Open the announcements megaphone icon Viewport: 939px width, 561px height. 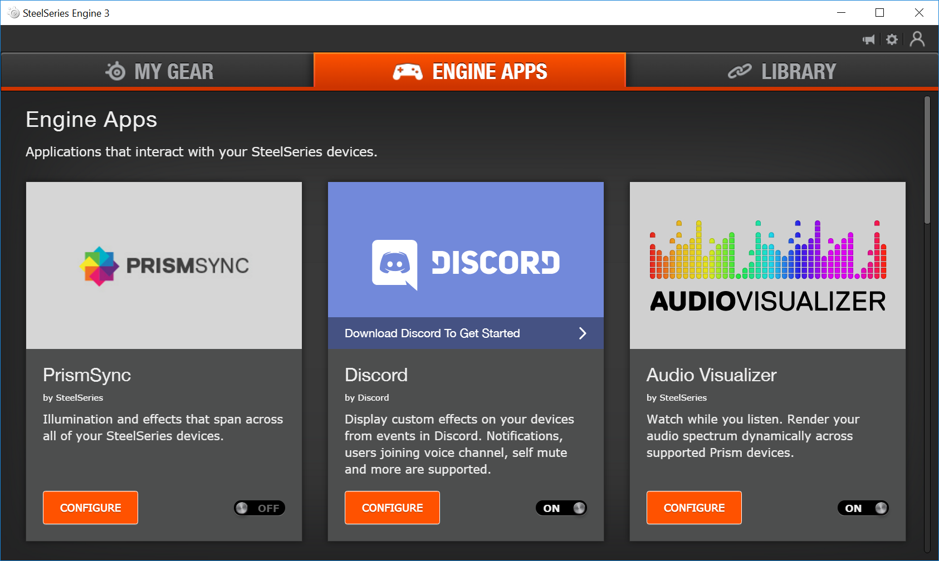[x=868, y=40]
